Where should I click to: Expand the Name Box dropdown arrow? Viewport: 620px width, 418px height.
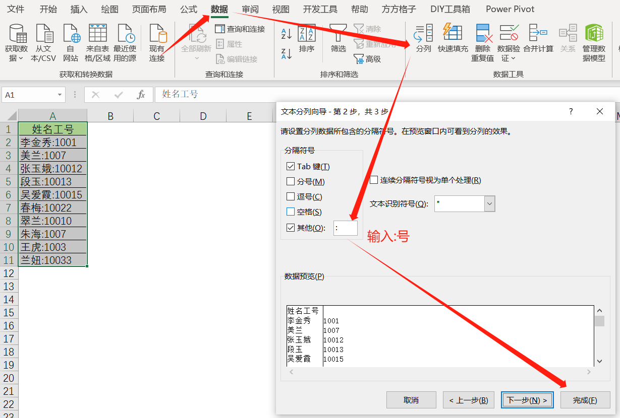[60, 95]
